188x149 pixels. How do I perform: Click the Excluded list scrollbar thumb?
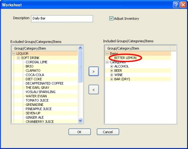click(80, 67)
